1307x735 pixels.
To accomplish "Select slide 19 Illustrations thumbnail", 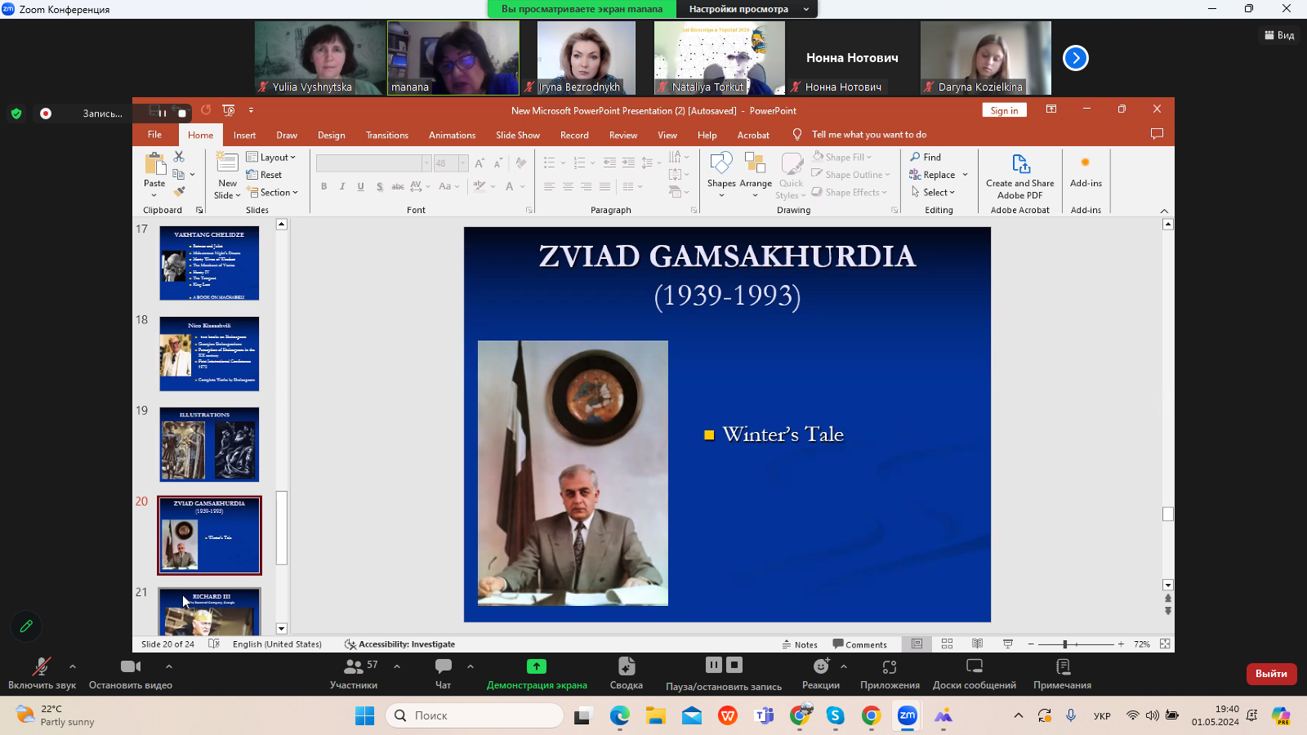I will pos(209,444).
